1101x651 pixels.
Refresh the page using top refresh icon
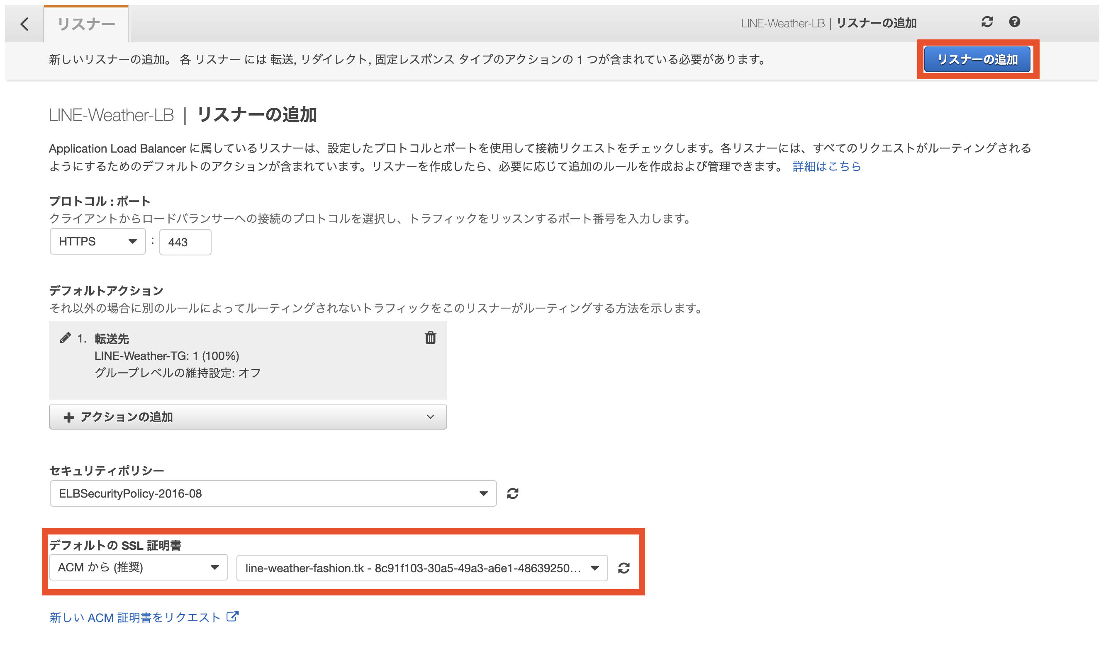pos(988,22)
